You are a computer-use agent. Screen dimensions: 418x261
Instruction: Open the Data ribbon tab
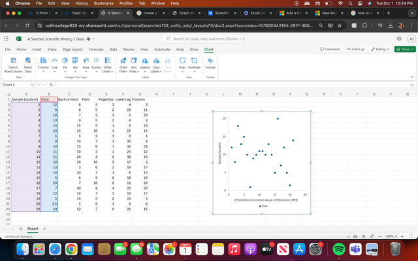113,50
